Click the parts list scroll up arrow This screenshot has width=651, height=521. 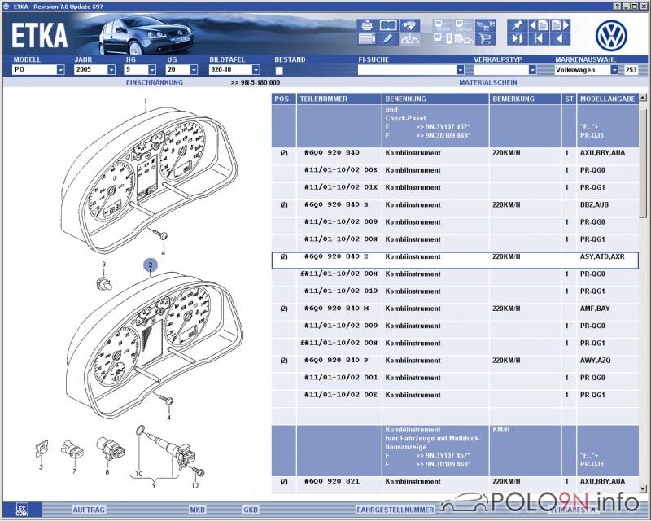click(x=643, y=98)
